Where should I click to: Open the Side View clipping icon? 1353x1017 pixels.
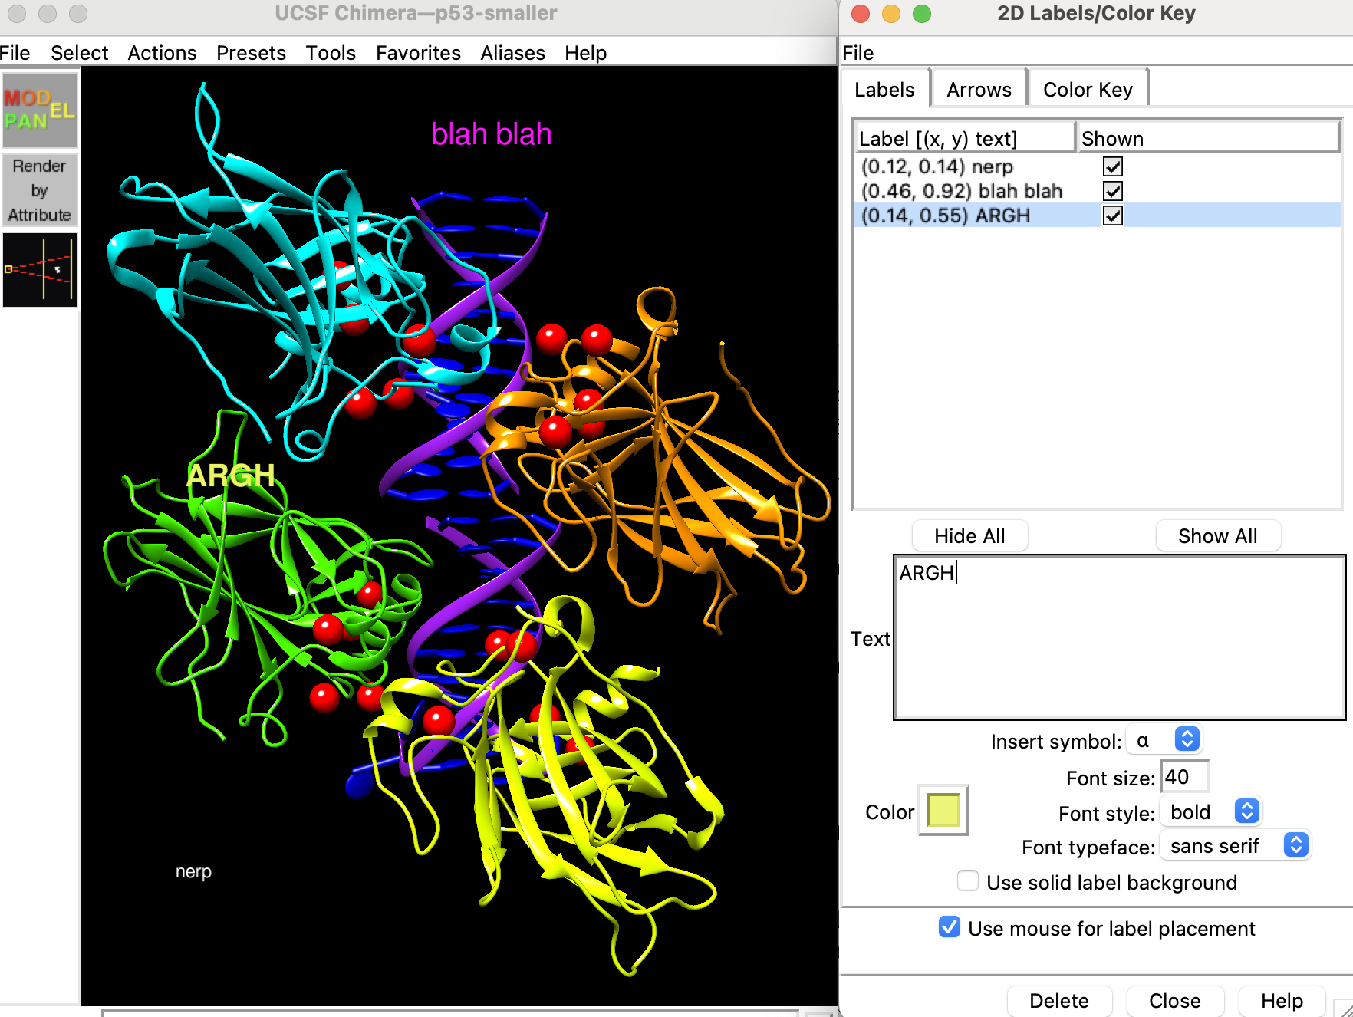click(40, 270)
